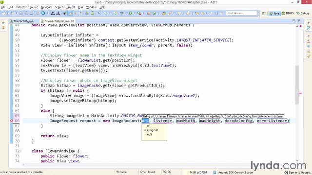Click the 'errorListener' parameter placeholder
The height and width of the screenshot is (175, 312).
click(272, 121)
